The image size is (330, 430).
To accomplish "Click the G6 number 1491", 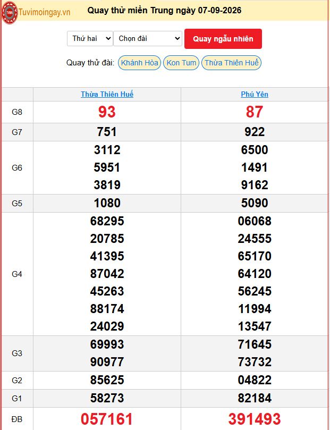I will pyautogui.click(x=255, y=167).
